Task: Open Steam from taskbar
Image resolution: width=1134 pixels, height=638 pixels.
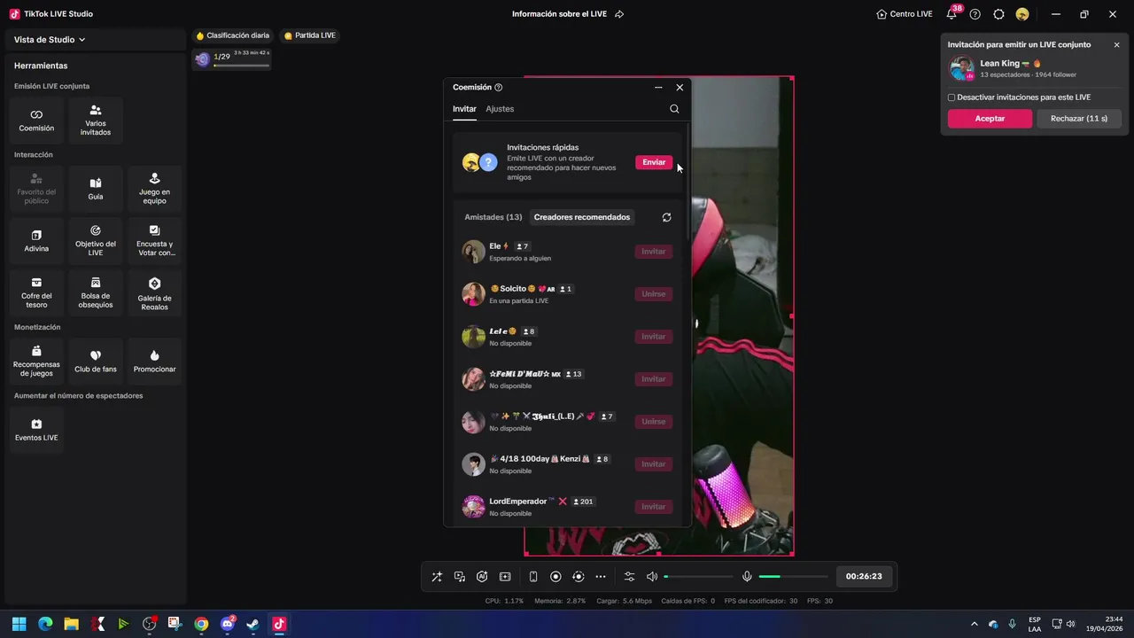Action: tap(253, 624)
